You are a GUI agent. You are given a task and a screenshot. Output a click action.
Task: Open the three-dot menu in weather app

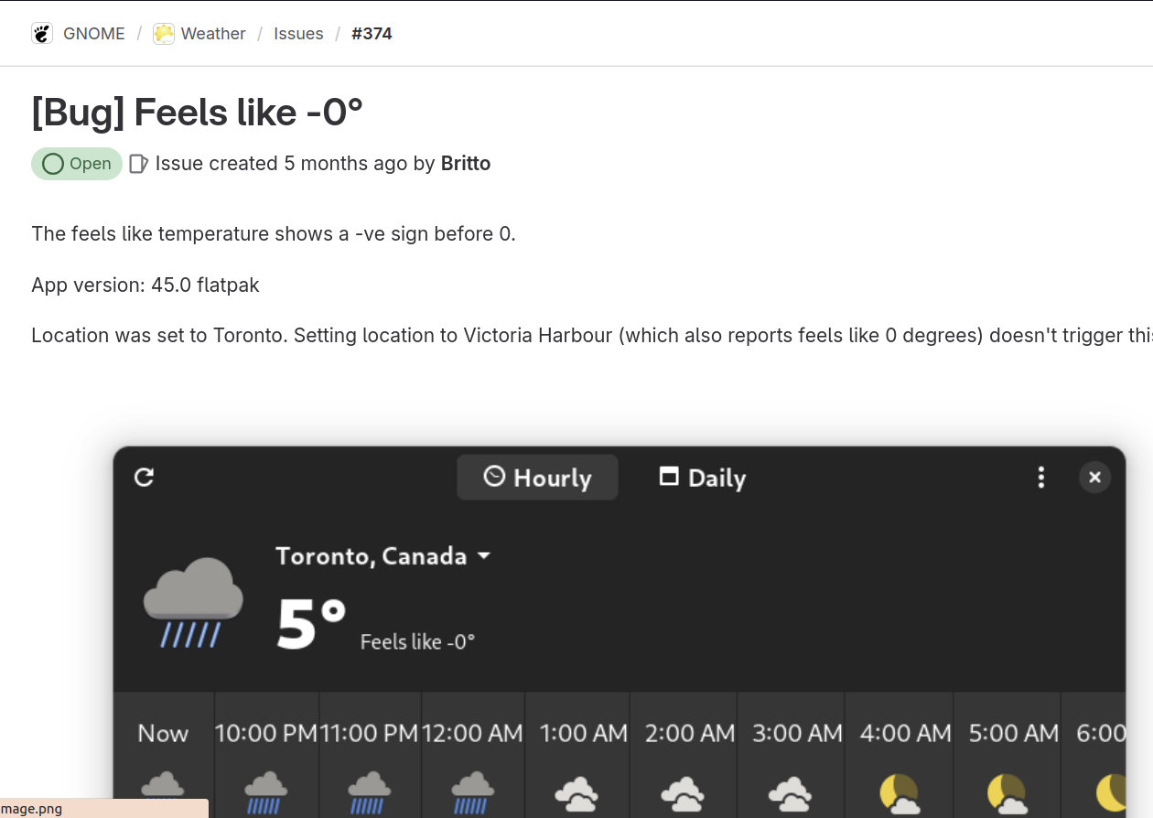(x=1040, y=478)
